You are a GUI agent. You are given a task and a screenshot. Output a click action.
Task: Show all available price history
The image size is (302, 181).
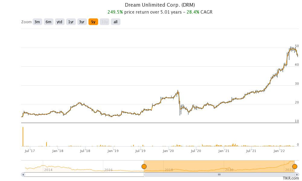pos(116,22)
